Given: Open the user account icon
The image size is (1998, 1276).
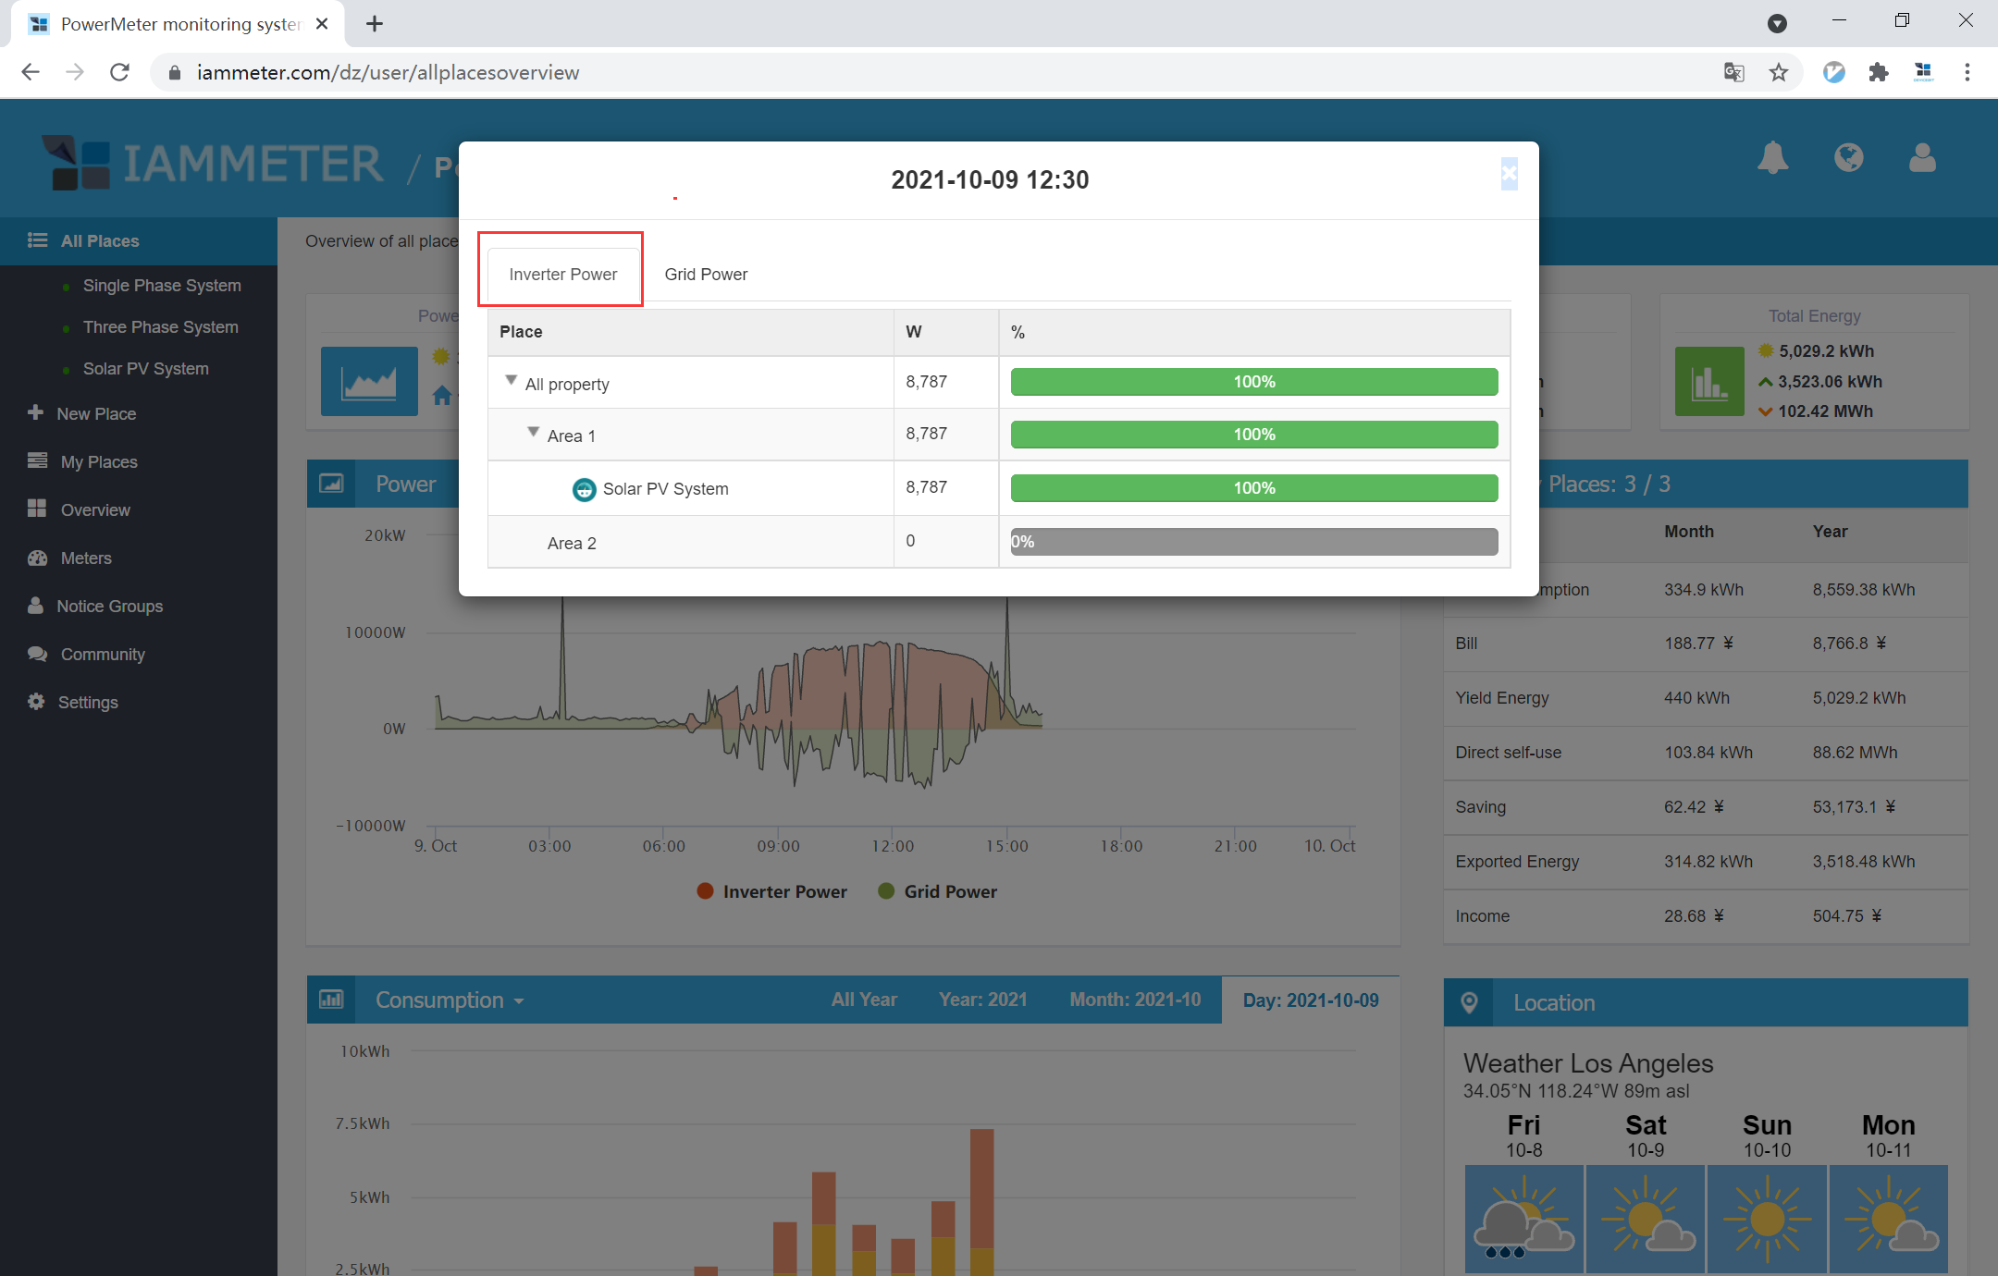Looking at the screenshot, I should pos(1922,158).
